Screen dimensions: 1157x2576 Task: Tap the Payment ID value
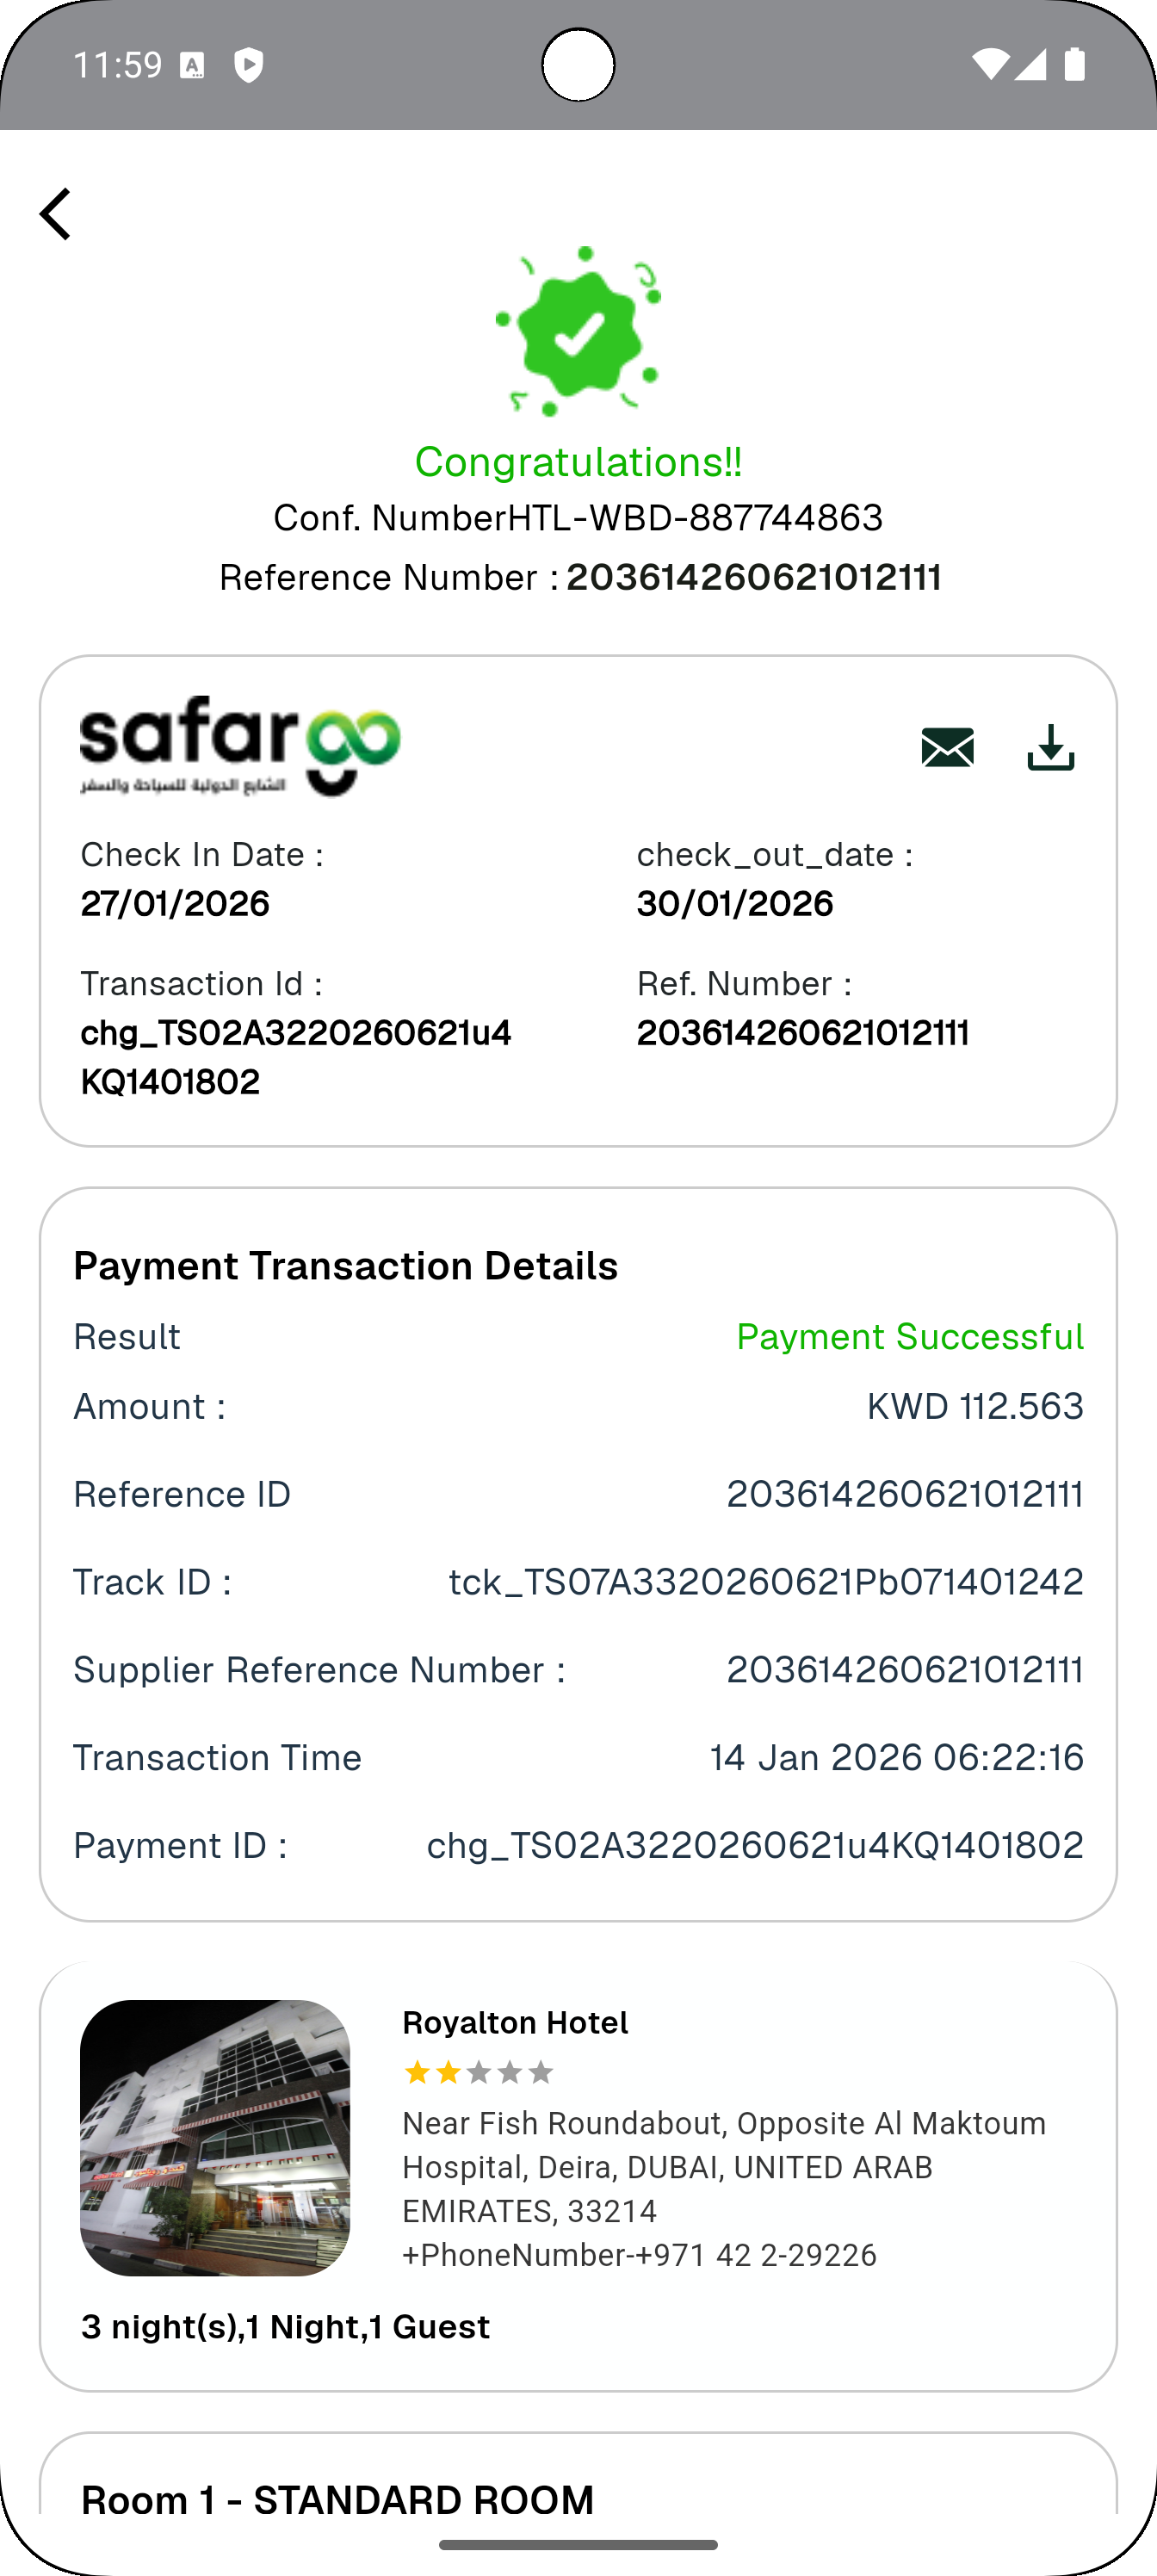click(754, 1845)
